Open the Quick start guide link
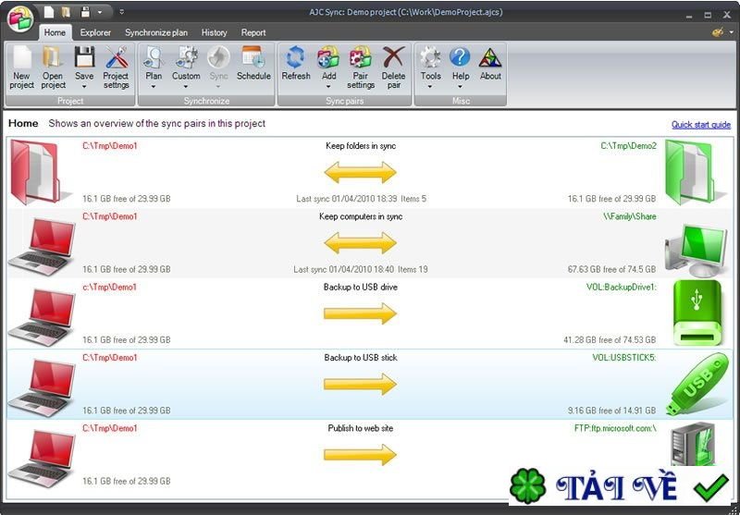This screenshot has height=515, width=740. tap(701, 125)
